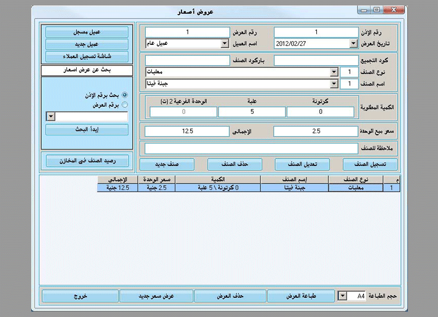Expand the search number dropdown arrow
Image resolution: width=438 pixels, height=317 pixels.
pyautogui.click(x=51, y=117)
